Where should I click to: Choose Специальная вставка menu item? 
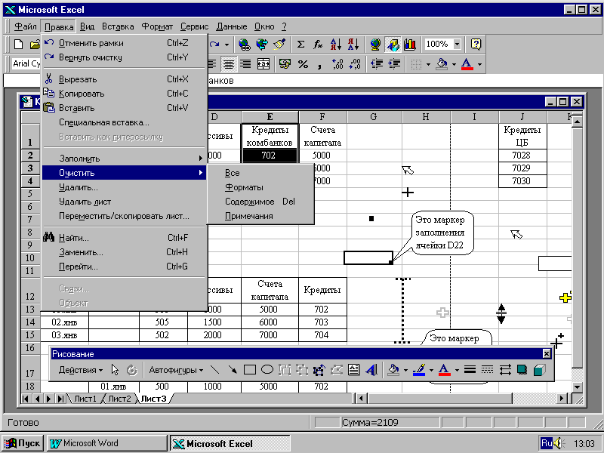tap(124, 122)
